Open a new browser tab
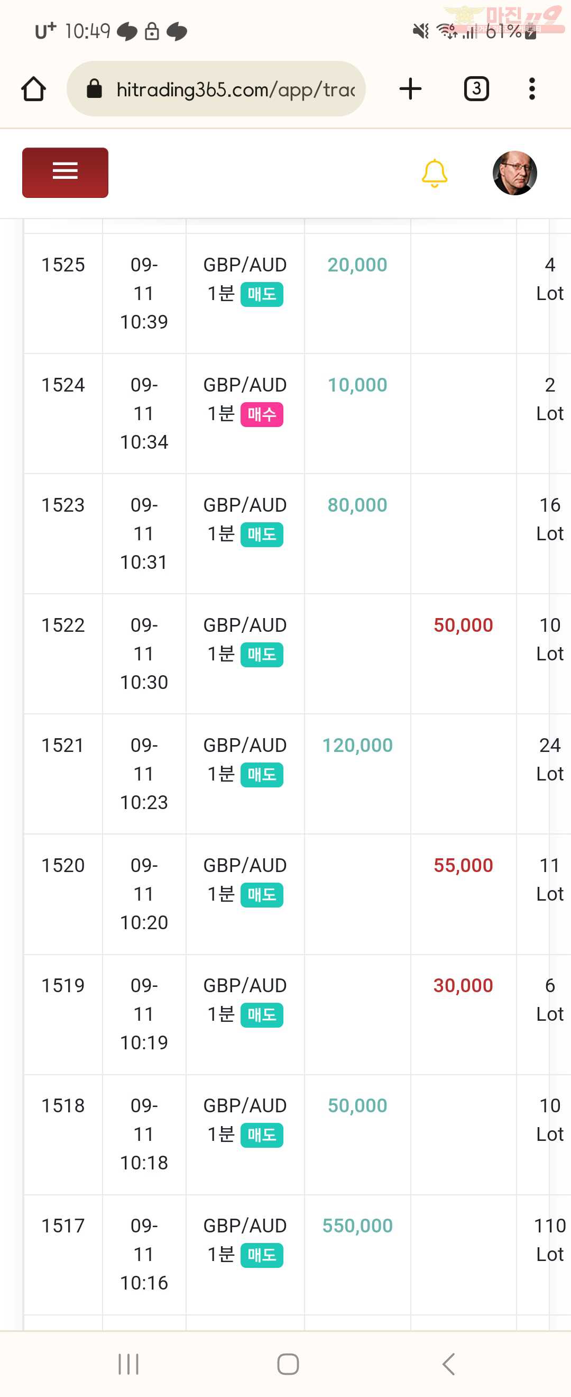 pyautogui.click(x=411, y=89)
